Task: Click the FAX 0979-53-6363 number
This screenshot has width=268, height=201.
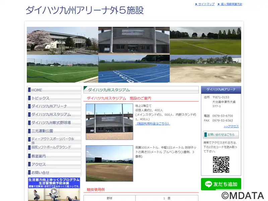Action: 222,121
